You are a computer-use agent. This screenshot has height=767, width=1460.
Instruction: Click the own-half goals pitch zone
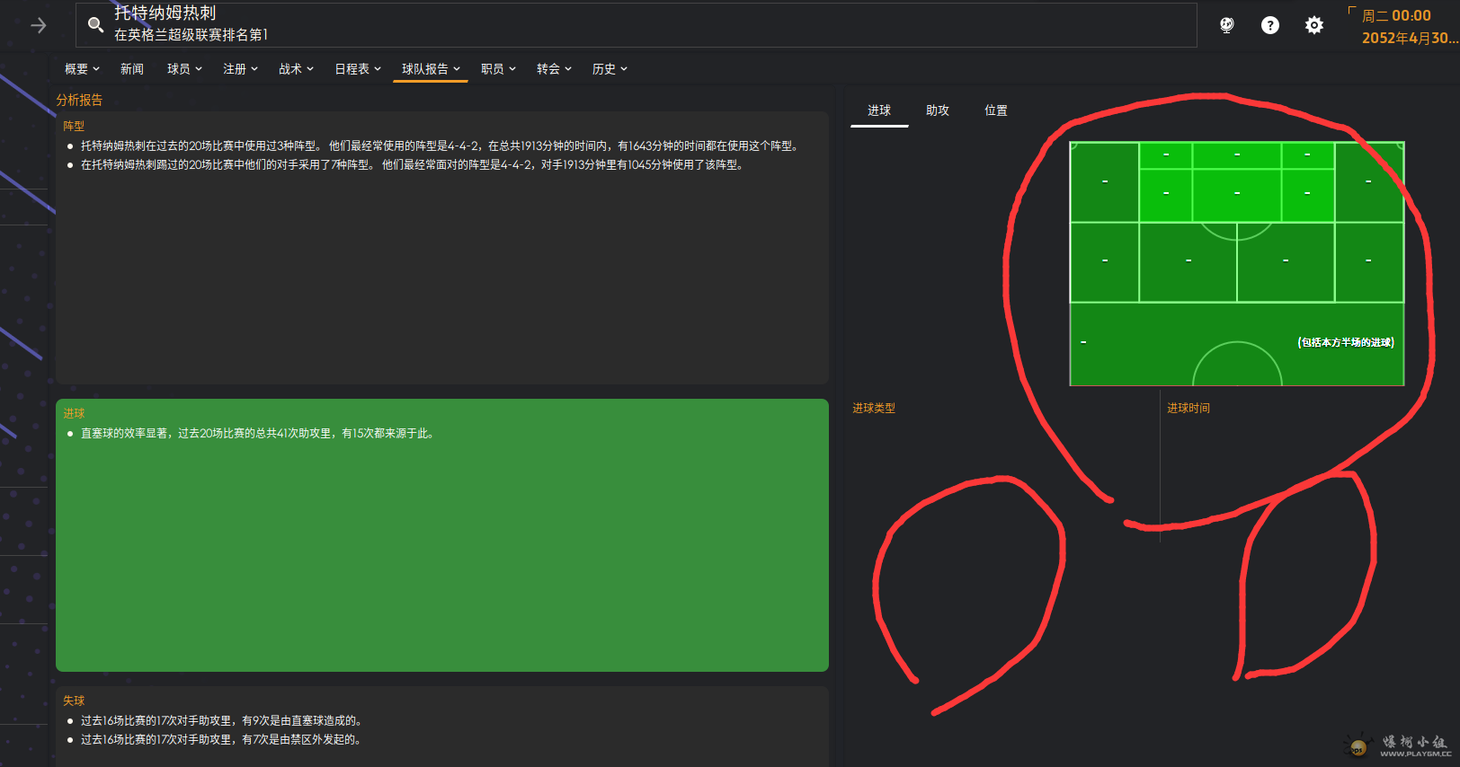coord(1236,344)
